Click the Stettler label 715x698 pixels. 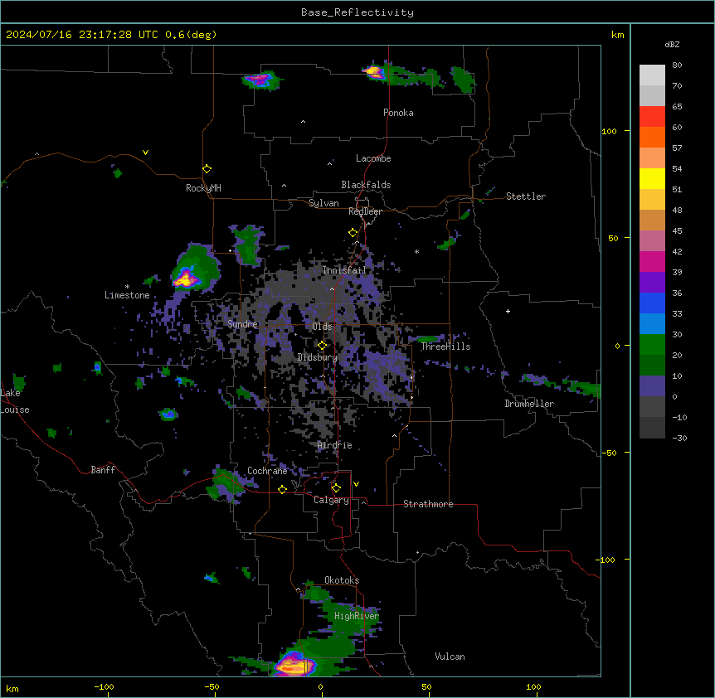526,196
